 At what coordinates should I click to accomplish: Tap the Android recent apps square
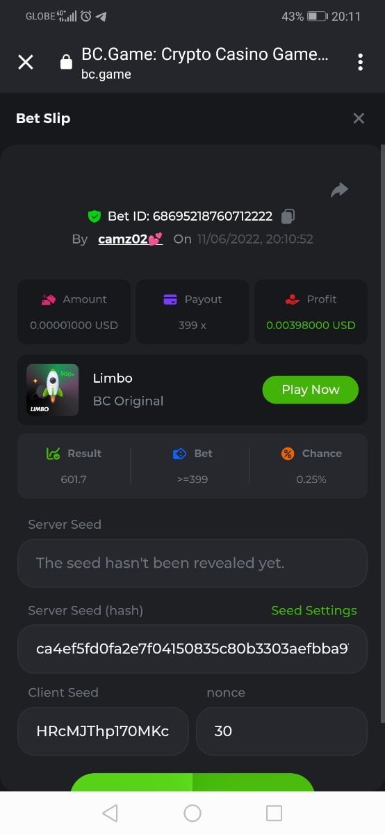coord(275,813)
